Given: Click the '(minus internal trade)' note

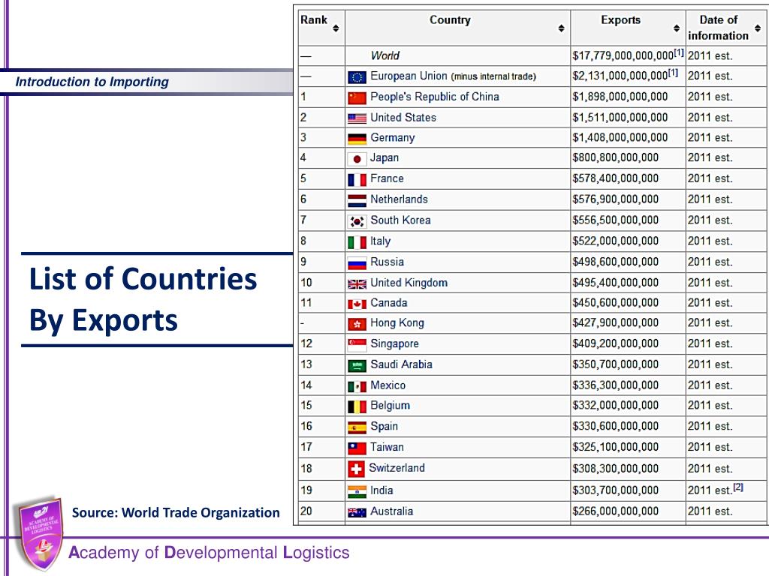Looking at the screenshot, I should click(x=494, y=76).
